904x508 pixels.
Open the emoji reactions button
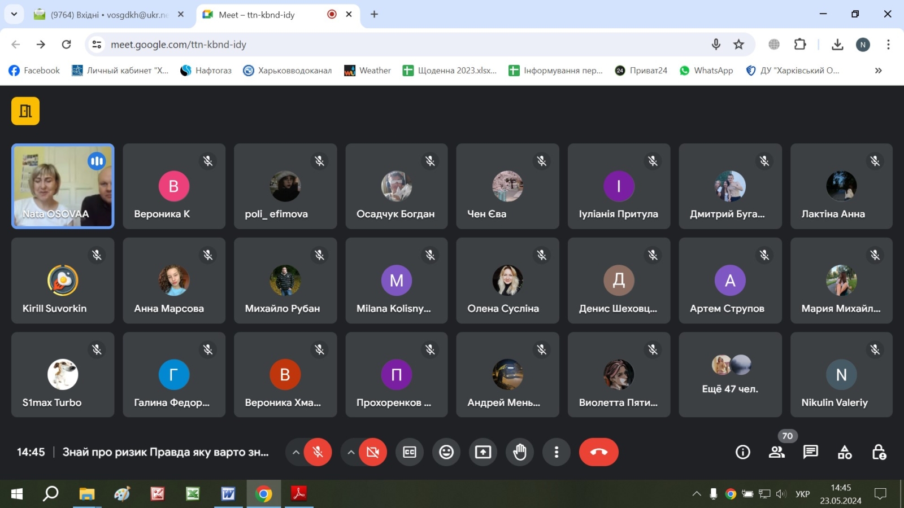pyautogui.click(x=446, y=452)
